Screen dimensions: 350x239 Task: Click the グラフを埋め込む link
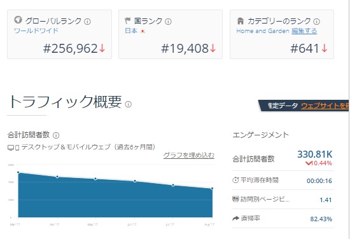(x=189, y=155)
